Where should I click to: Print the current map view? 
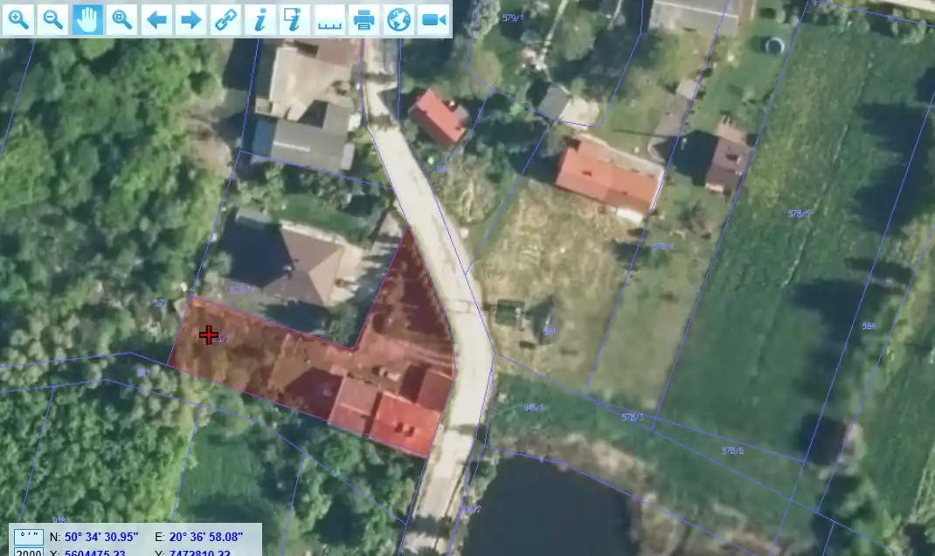click(364, 19)
